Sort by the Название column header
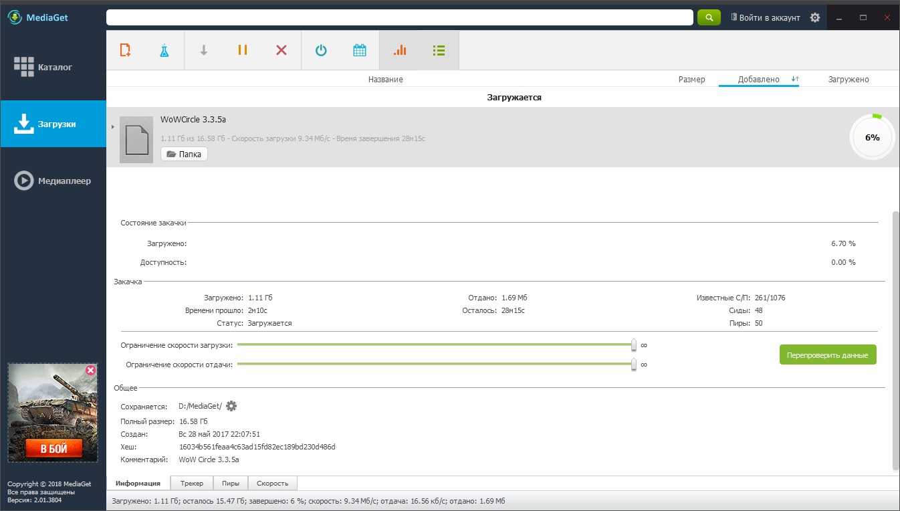This screenshot has width=900, height=511. point(386,79)
